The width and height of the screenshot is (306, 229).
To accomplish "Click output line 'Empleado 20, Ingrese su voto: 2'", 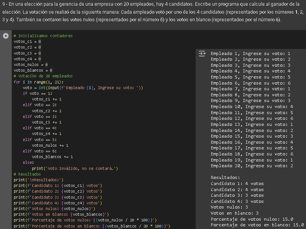I will click(x=252, y=166).
